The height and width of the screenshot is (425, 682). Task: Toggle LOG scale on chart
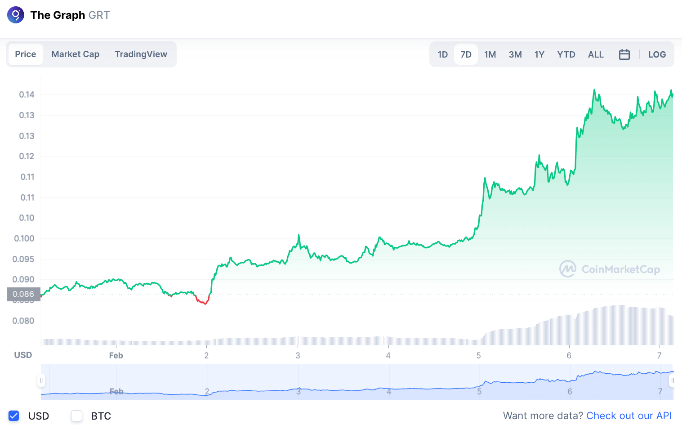(x=657, y=54)
